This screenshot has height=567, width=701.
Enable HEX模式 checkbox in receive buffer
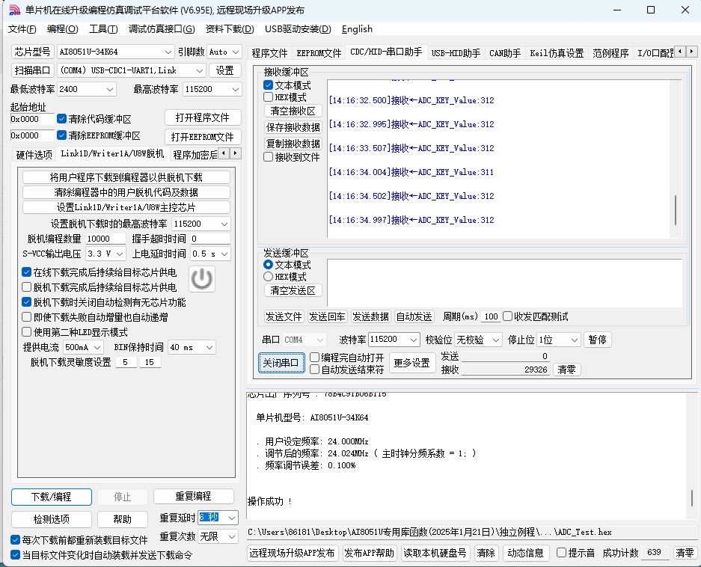tap(269, 97)
